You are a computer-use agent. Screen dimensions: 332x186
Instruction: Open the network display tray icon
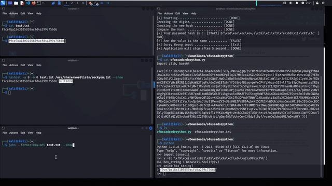[285, 3]
